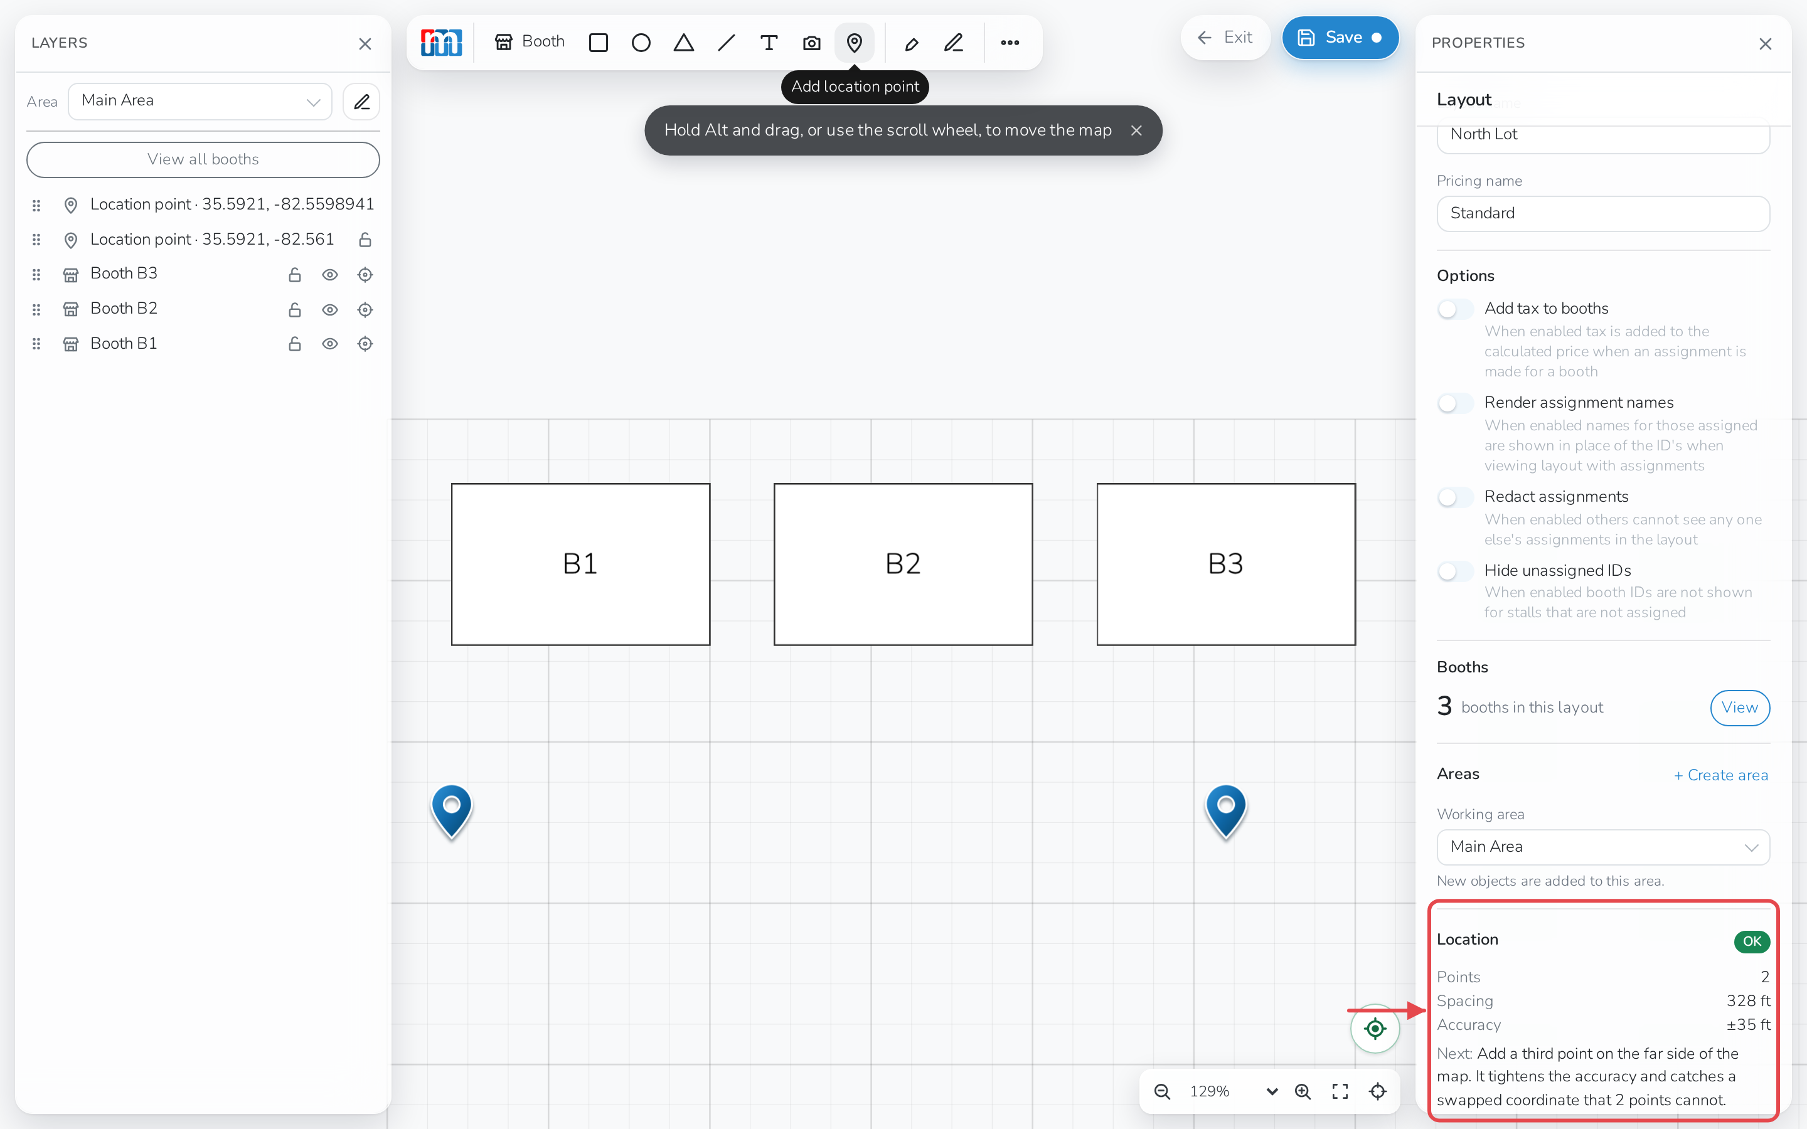Close the Properties panel
Viewport: 1807px width, 1129px height.
pyautogui.click(x=1765, y=44)
